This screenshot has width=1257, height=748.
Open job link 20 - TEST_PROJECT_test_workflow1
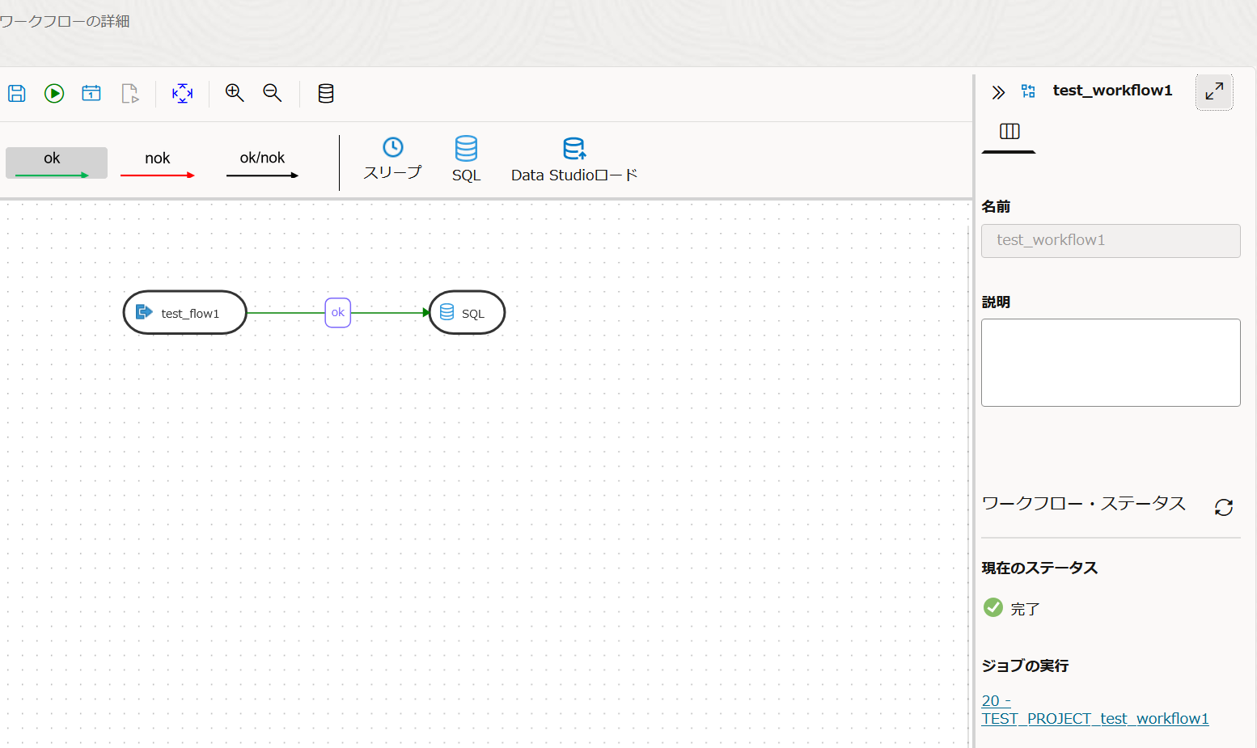coord(1095,710)
